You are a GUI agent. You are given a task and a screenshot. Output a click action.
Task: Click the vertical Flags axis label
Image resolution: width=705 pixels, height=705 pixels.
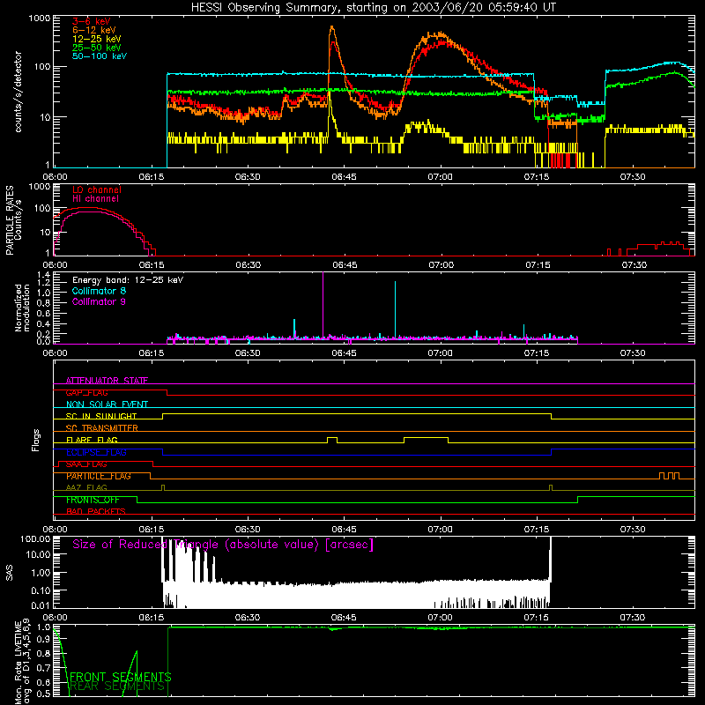click(x=36, y=440)
